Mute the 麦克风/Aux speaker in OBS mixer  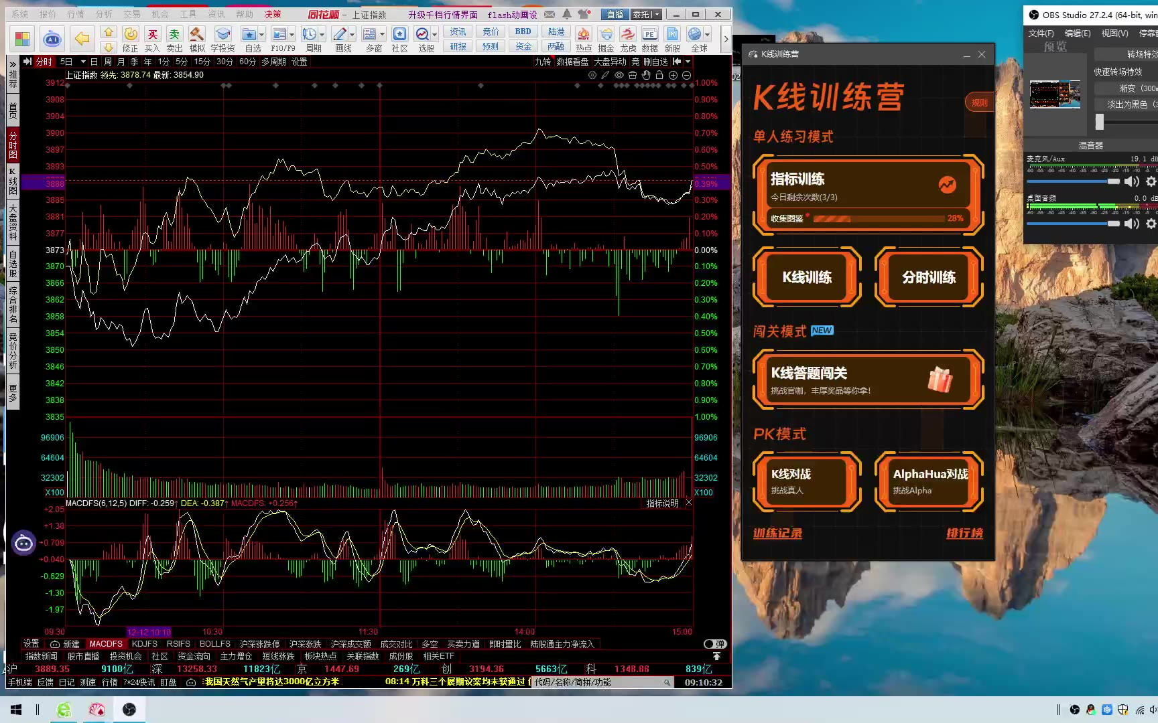[x=1132, y=181]
